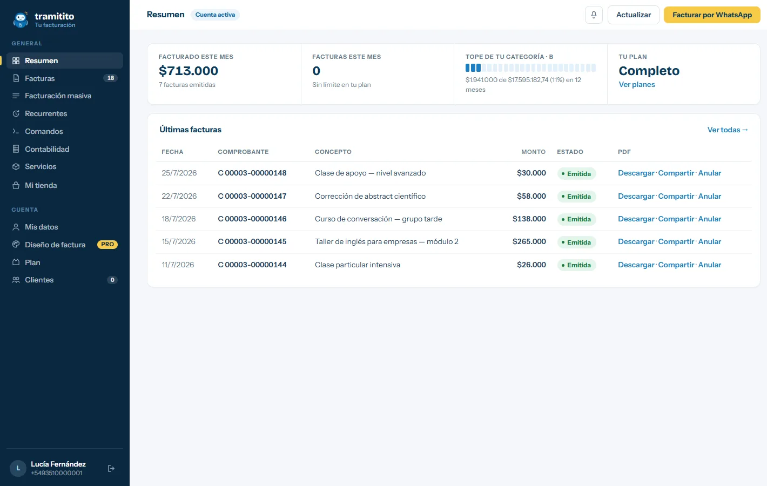Cancel the Corrección de abstract científico invoice
The height and width of the screenshot is (486, 767).
point(710,196)
